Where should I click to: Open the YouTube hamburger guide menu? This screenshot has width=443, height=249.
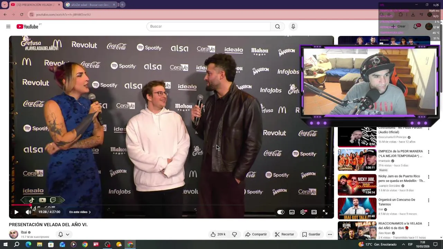point(8,27)
